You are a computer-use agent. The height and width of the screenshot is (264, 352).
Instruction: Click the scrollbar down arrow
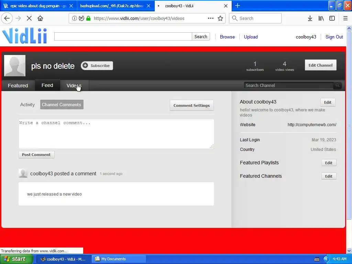pyautogui.click(x=349, y=251)
